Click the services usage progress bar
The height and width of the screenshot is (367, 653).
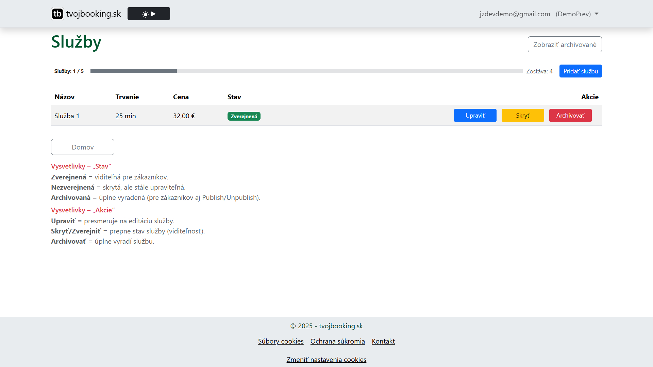coord(306,71)
